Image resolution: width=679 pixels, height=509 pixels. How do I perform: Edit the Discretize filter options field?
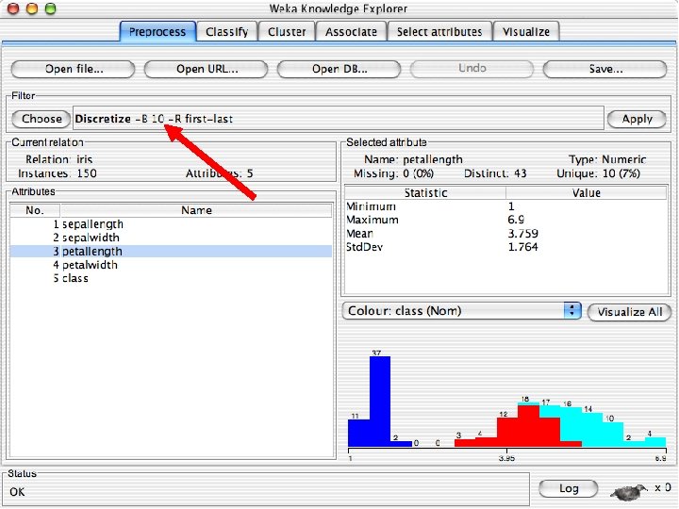(x=339, y=119)
